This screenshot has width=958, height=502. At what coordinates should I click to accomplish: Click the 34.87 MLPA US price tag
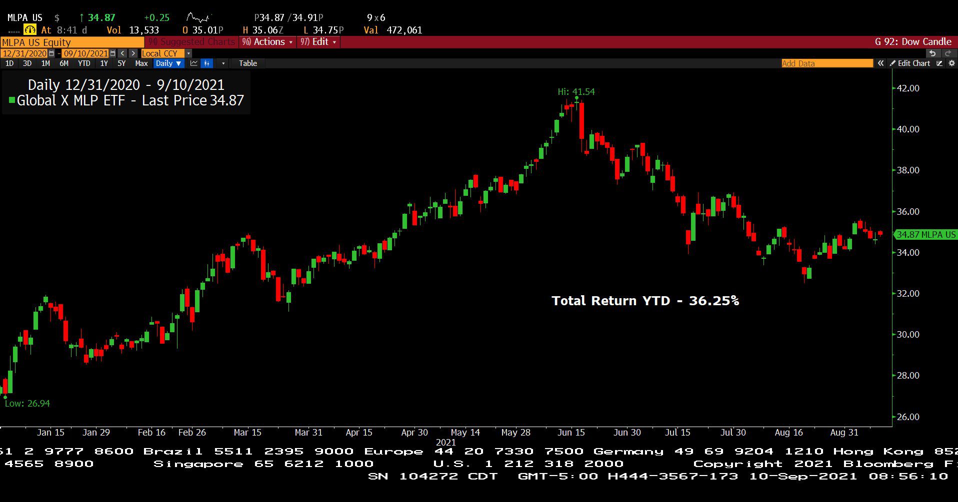[925, 234]
